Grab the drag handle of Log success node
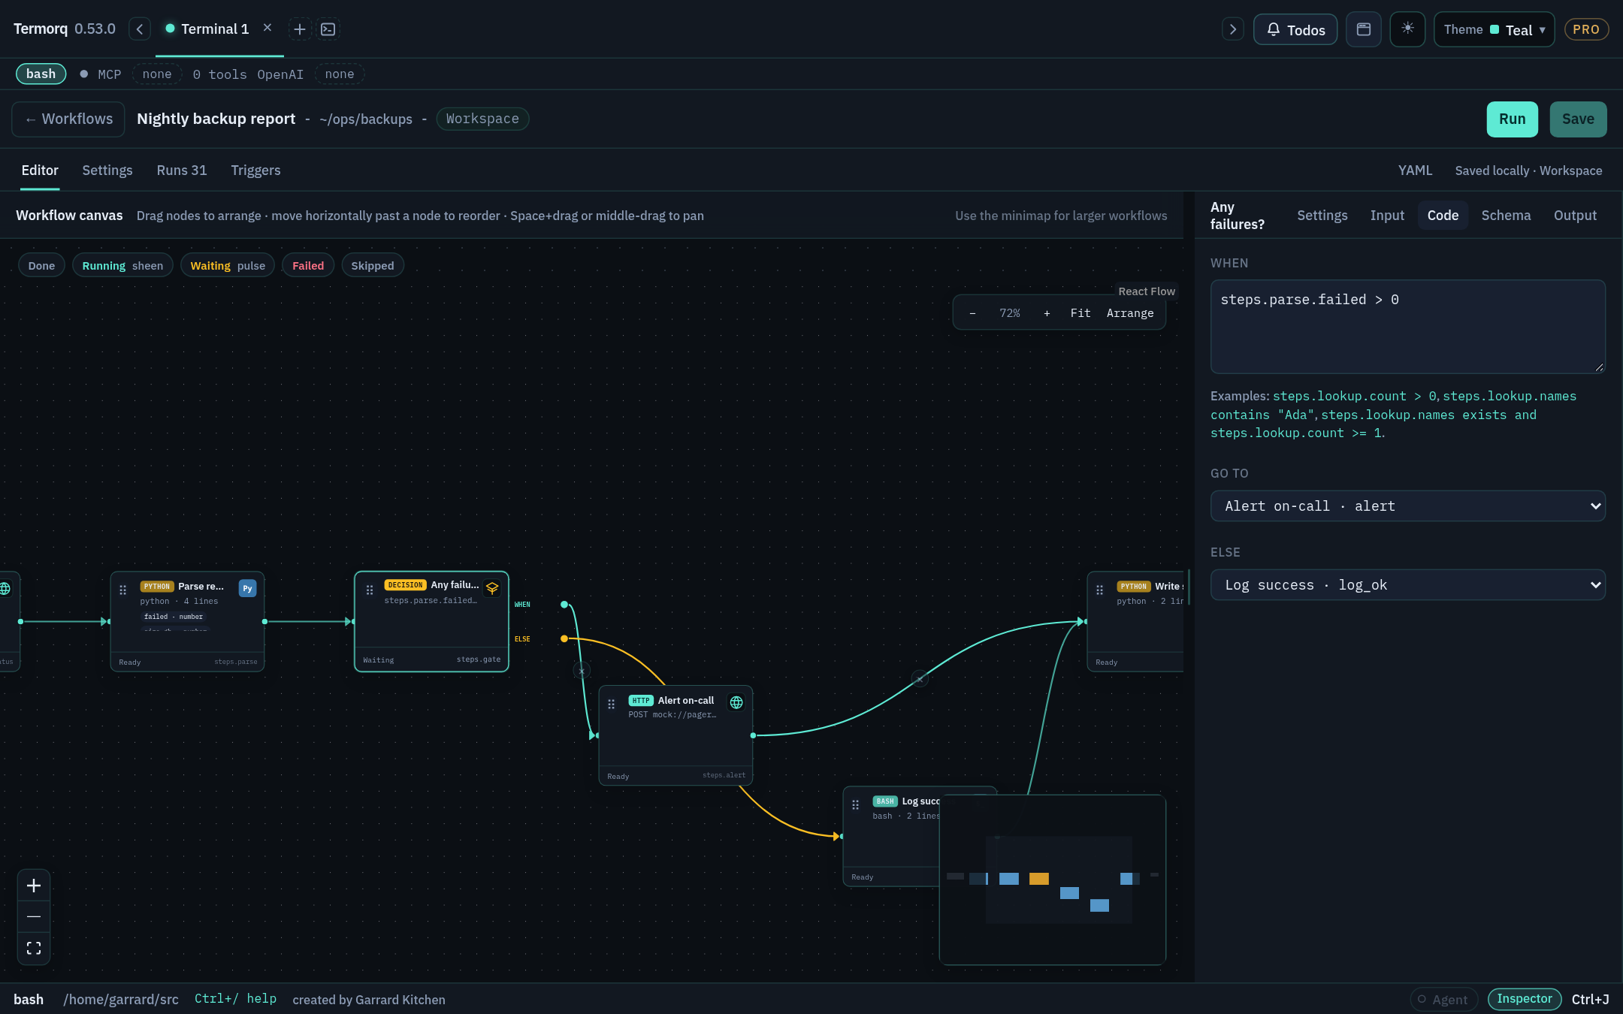The width and height of the screenshot is (1623, 1014). (856, 804)
